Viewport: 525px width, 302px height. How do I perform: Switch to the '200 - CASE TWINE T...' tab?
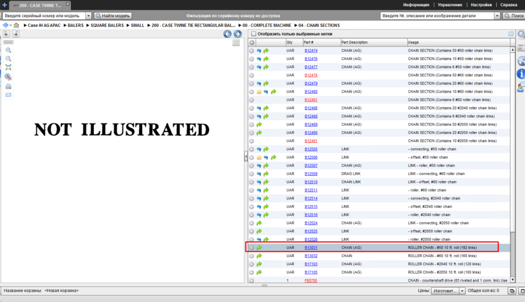coord(39,5)
